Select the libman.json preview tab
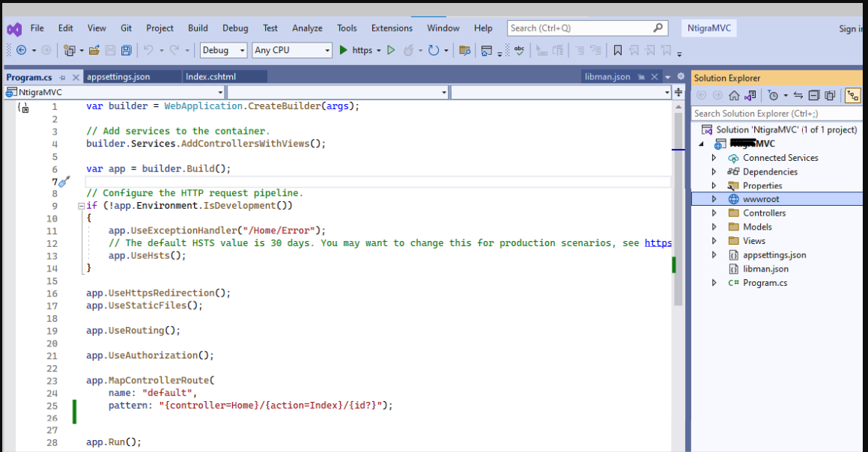The height and width of the screenshot is (452, 868). 607,77
